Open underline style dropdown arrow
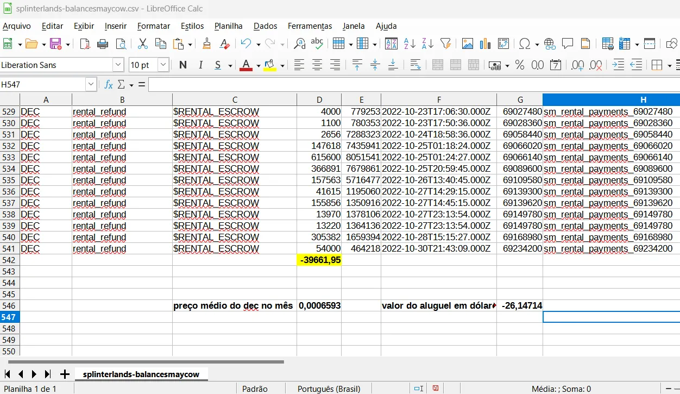Image resolution: width=680 pixels, height=394 pixels. pos(230,66)
